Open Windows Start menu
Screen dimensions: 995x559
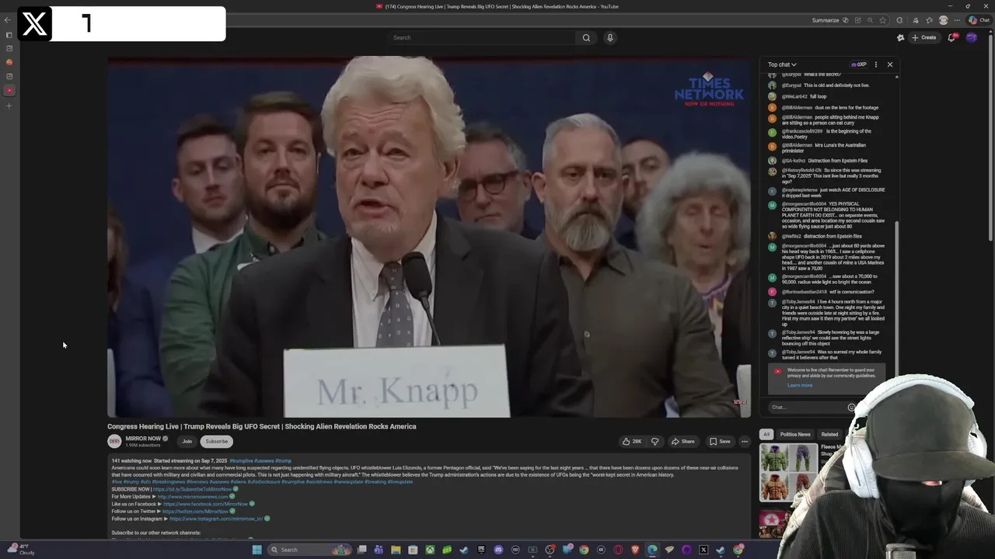click(257, 550)
